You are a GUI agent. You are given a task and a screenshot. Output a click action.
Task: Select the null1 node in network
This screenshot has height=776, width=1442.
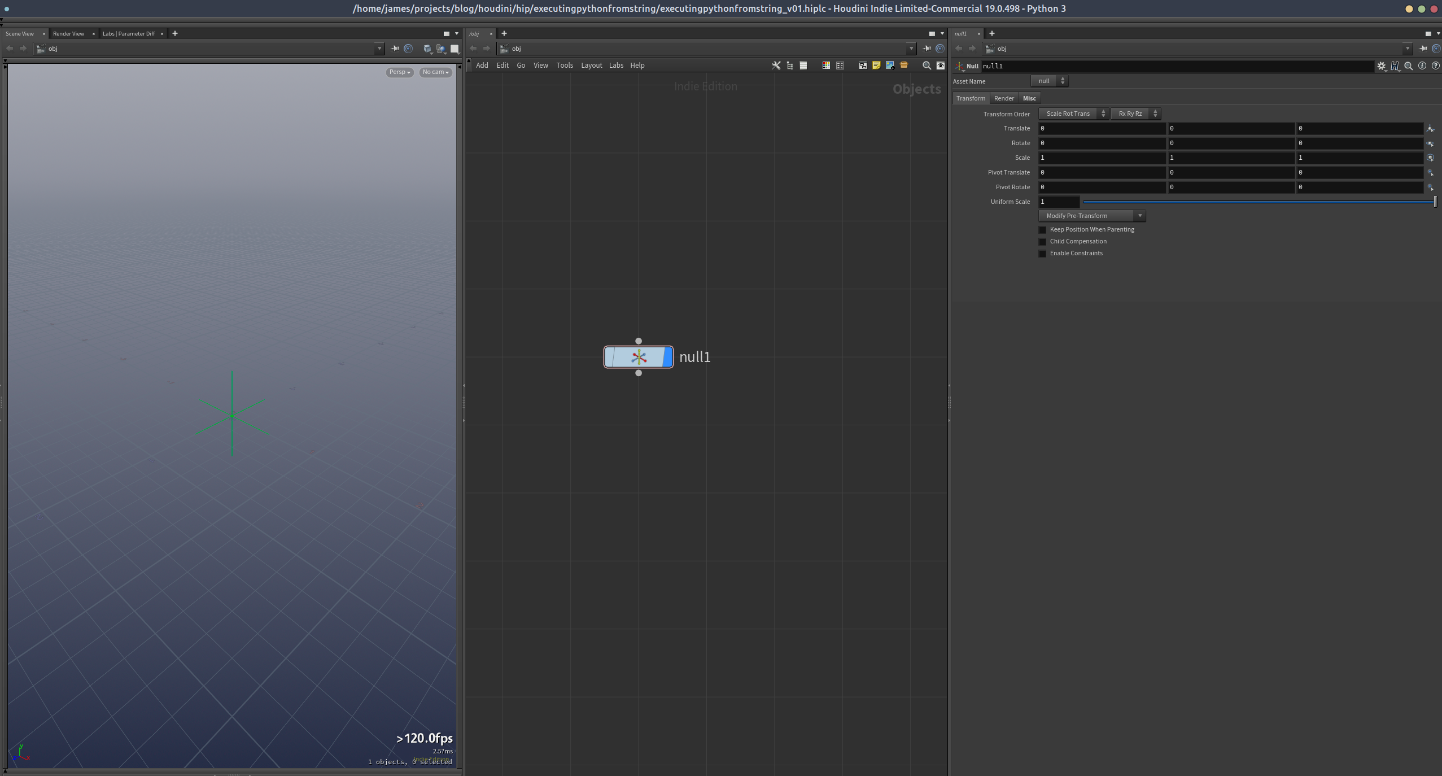639,357
